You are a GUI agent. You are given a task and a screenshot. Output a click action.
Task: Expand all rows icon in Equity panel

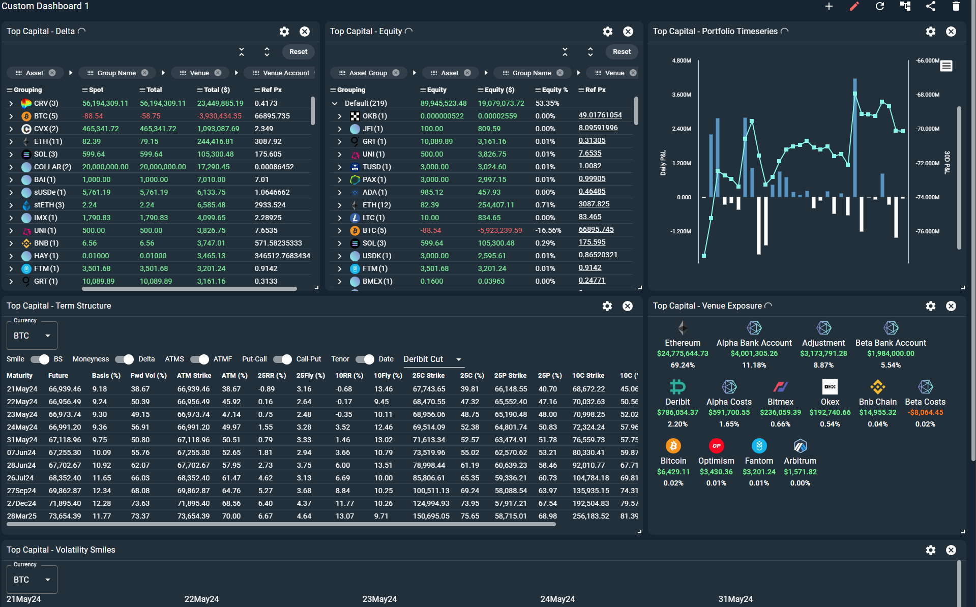(590, 52)
